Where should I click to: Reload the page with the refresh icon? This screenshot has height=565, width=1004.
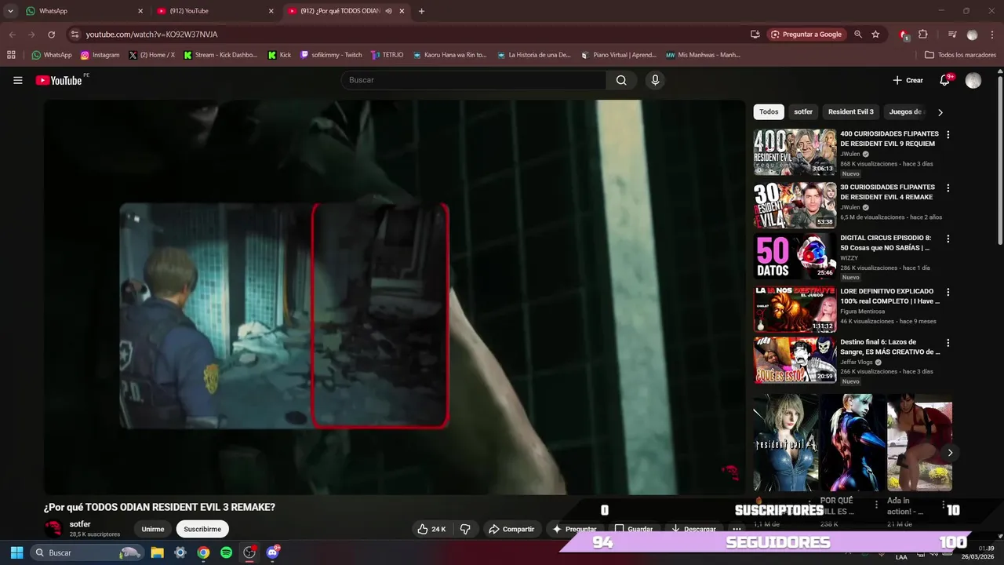[51, 35]
